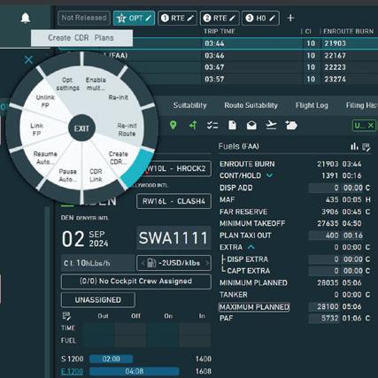378x378 pixels.
Task: Click the fuel pump icon in fuel price
Action: pos(151,263)
